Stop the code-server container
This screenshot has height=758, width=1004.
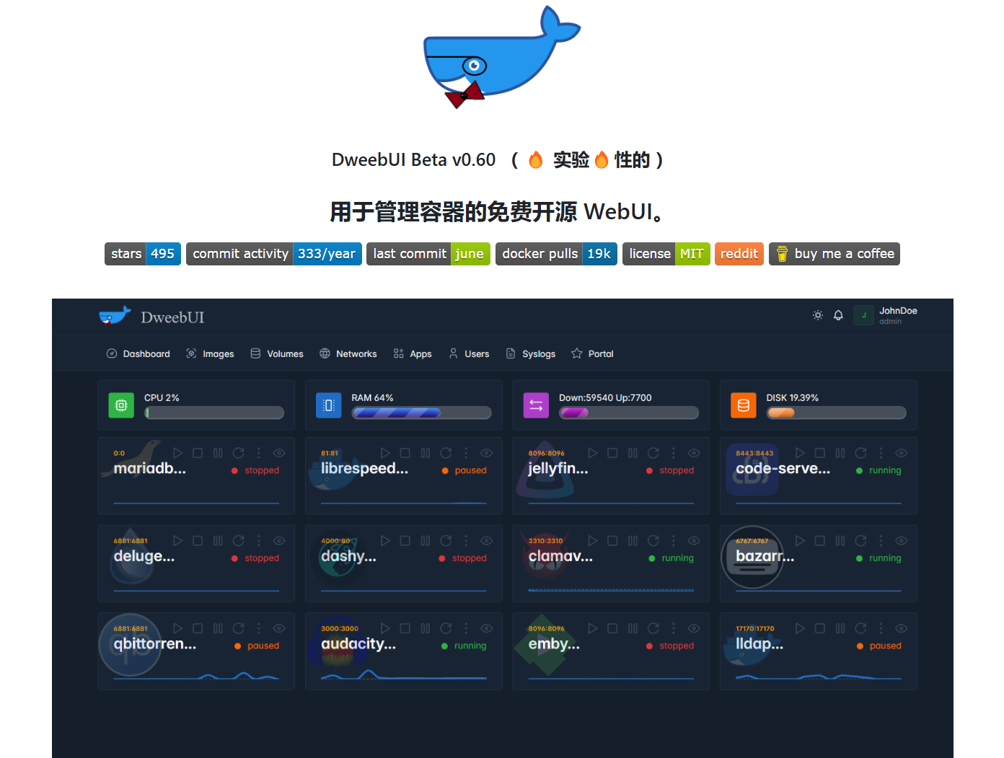[820, 453]
